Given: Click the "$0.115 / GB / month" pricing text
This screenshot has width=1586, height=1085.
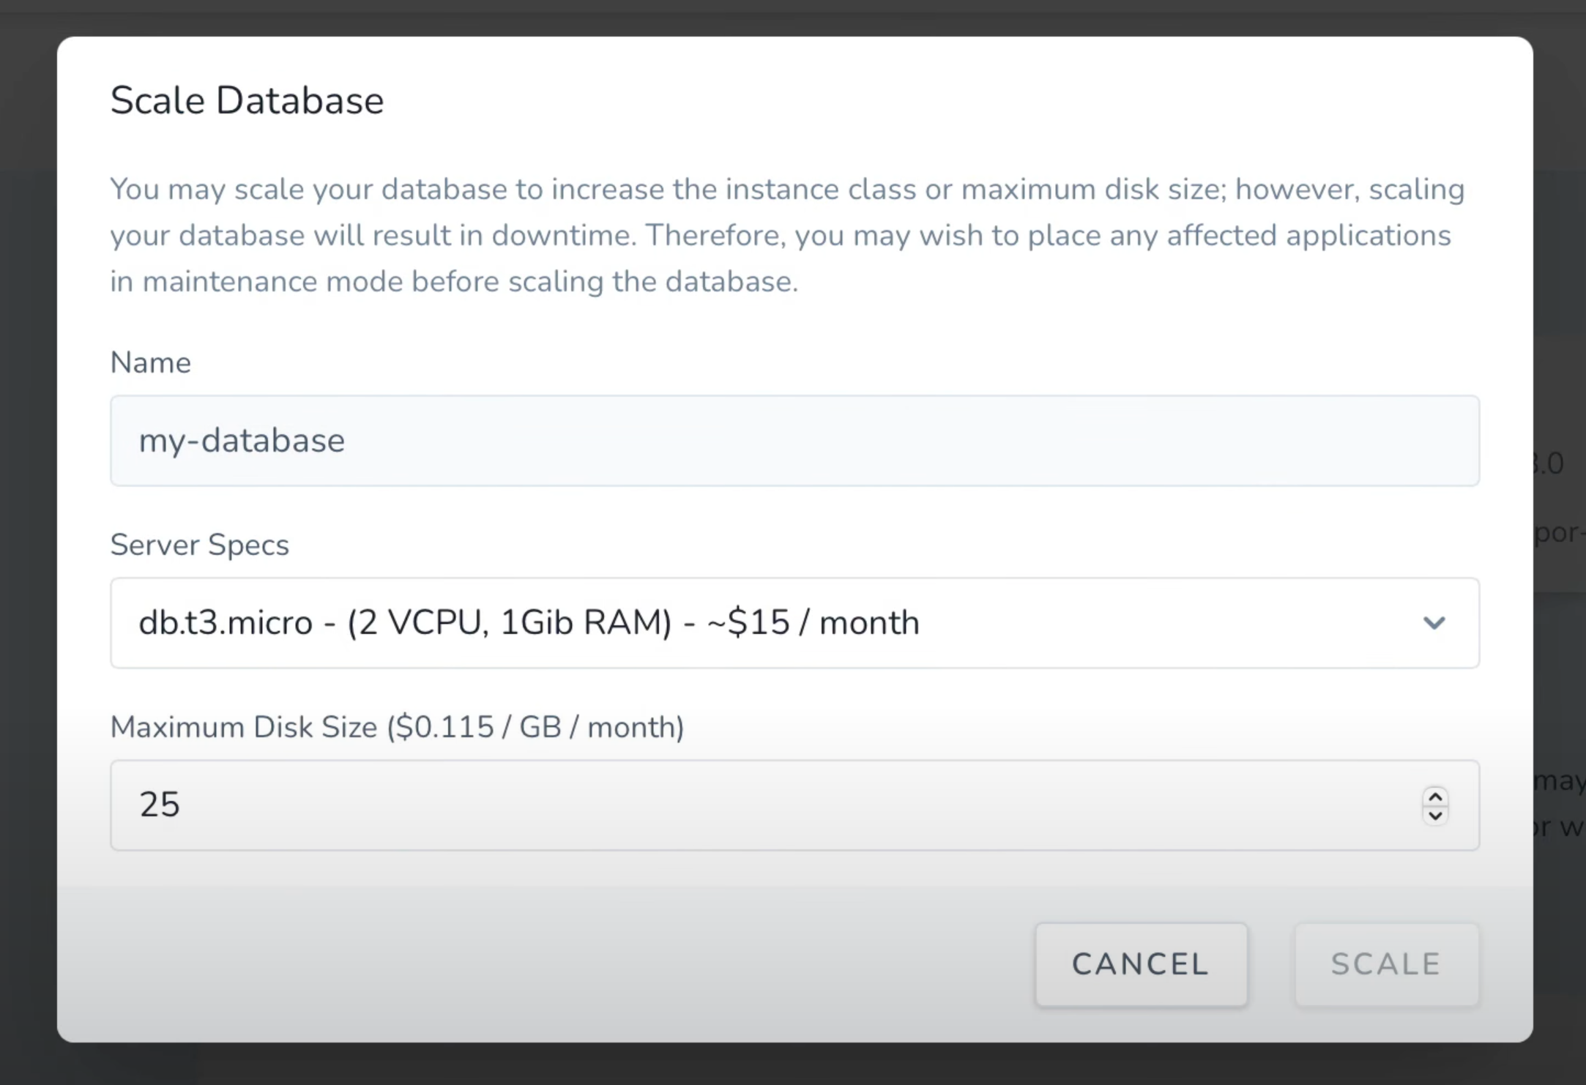Looking at the screenshot, I should tap(535, 727).
